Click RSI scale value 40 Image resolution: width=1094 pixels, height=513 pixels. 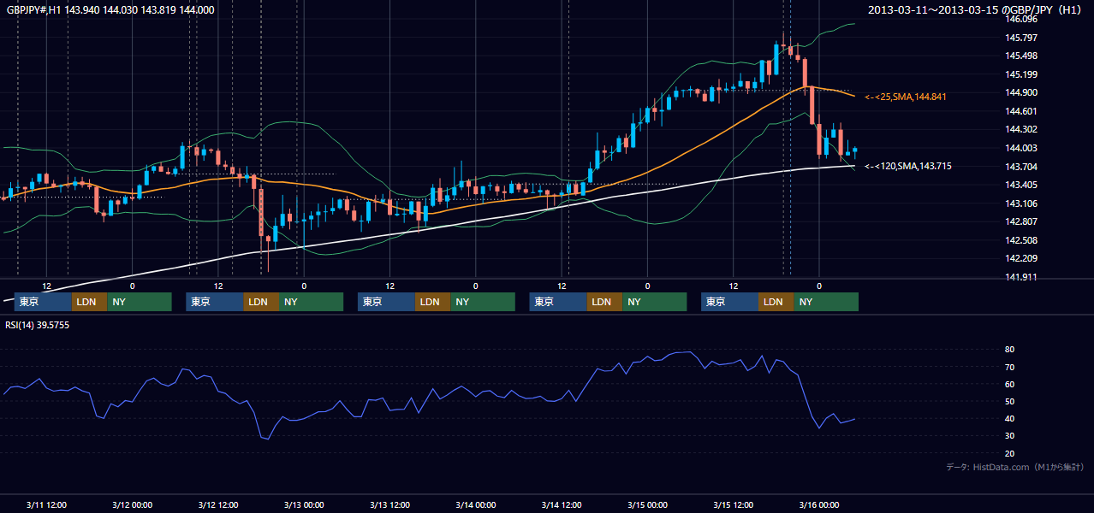pyautogui.click(x=1010, y=418)
